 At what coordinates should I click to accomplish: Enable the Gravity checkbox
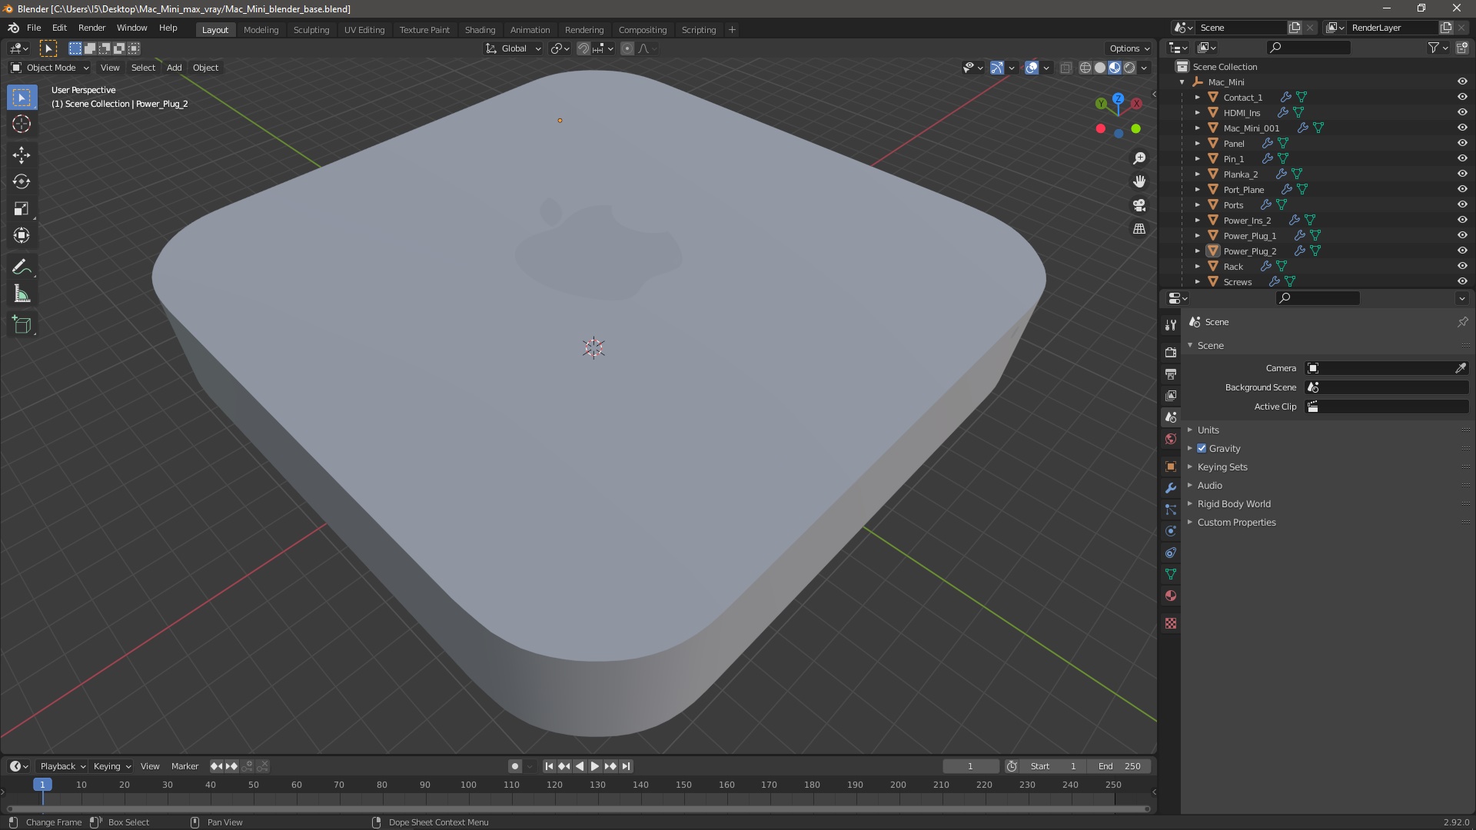tap(1202, 448)
